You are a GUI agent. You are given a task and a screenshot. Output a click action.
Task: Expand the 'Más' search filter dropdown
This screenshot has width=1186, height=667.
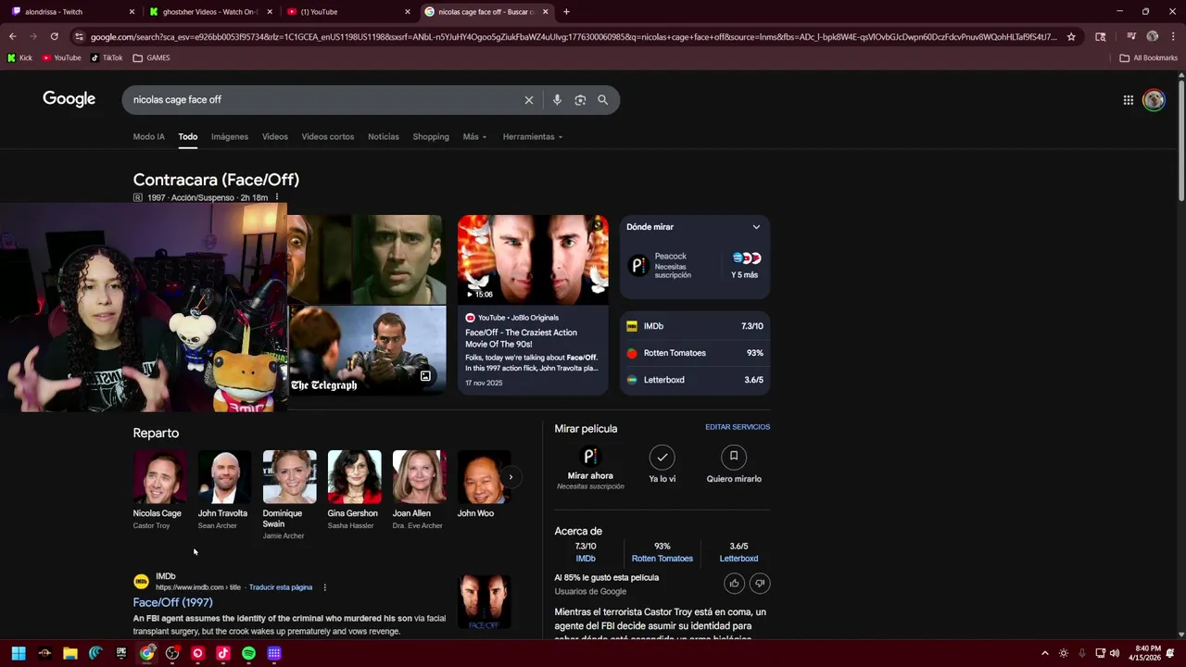coord(474,136)
